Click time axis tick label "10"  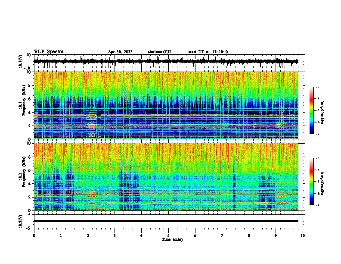pos(303,236)
